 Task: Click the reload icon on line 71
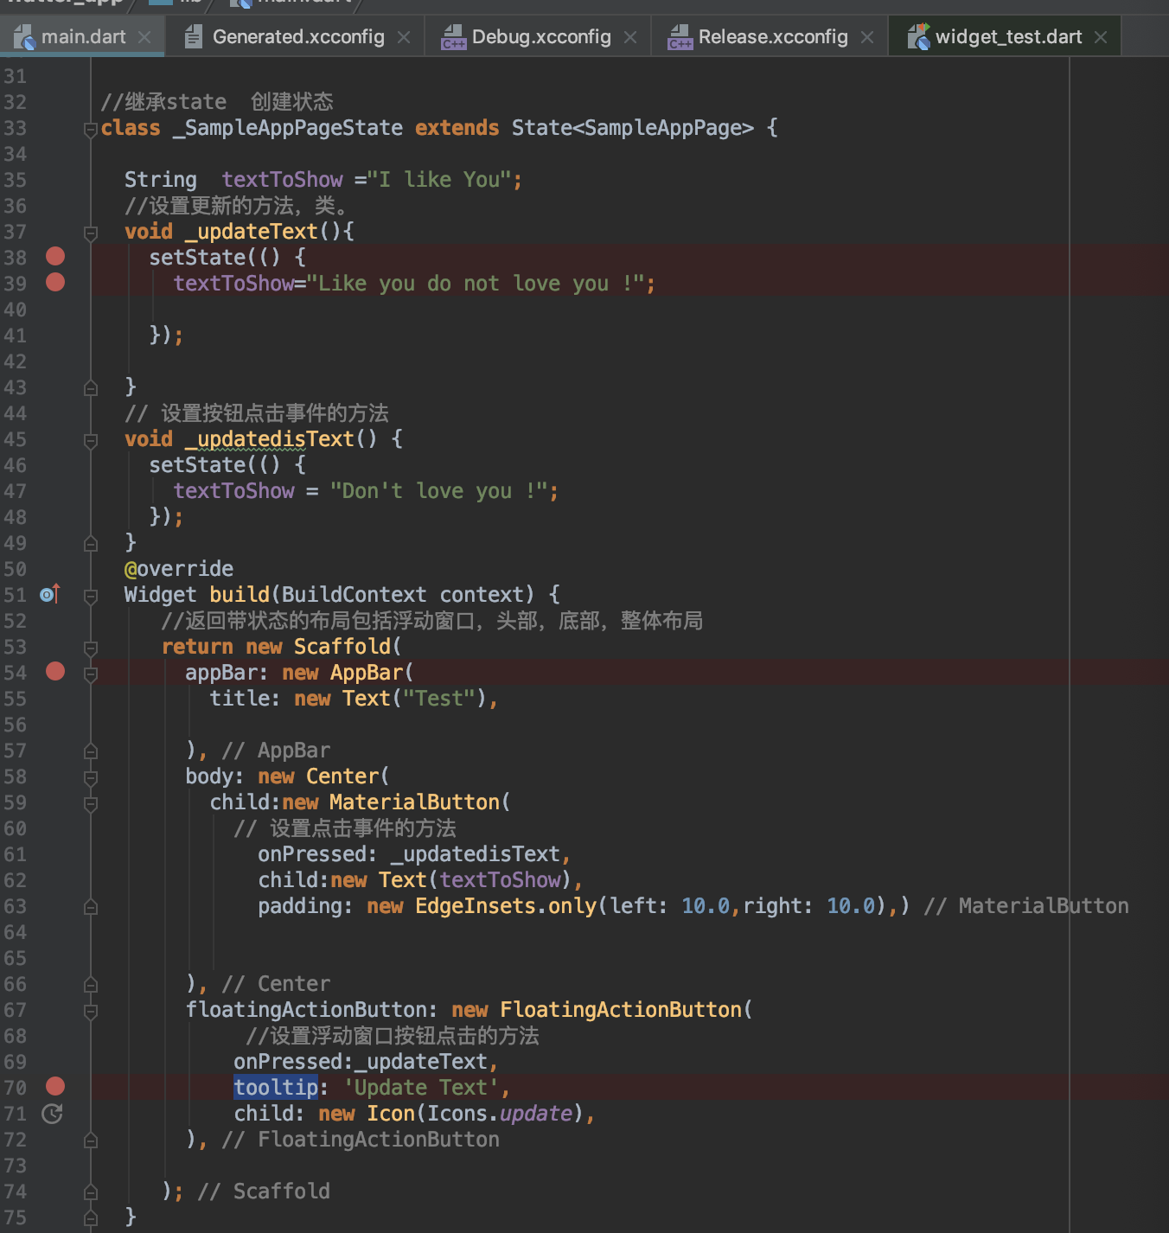pos(52,1114)
